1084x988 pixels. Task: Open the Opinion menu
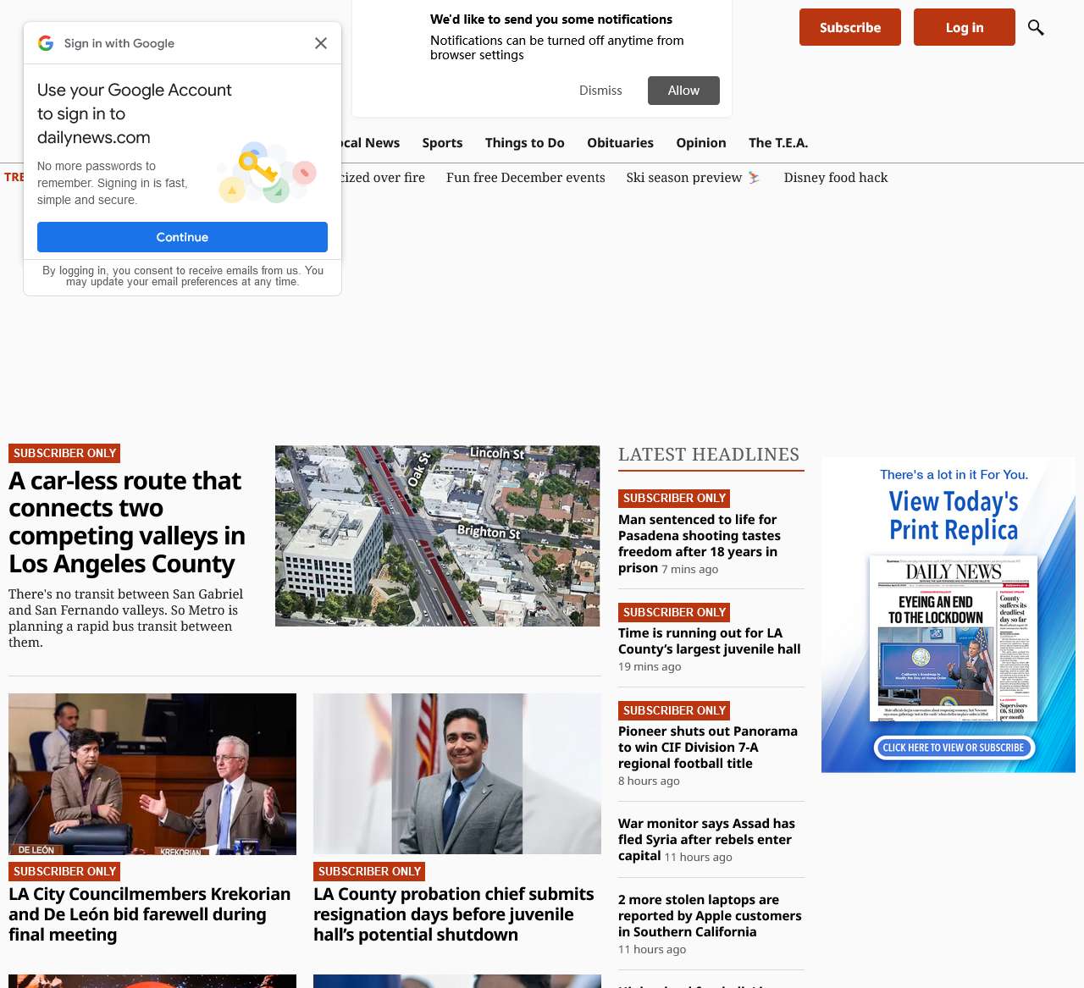pos(701,143)
